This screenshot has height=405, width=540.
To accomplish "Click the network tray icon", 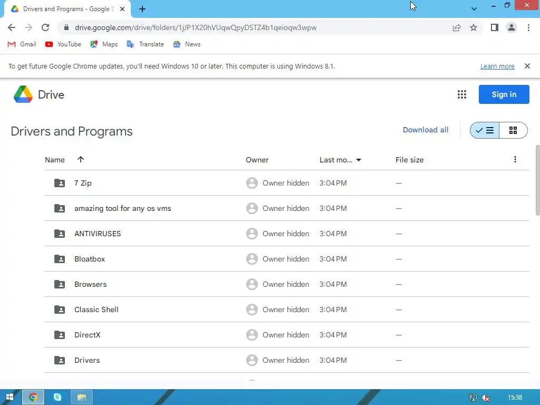I will coord(473,398).
